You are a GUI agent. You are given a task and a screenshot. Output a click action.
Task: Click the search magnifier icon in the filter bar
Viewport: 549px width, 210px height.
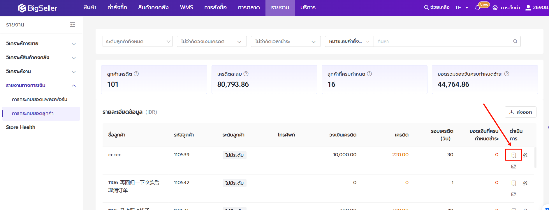pos(515,41)
